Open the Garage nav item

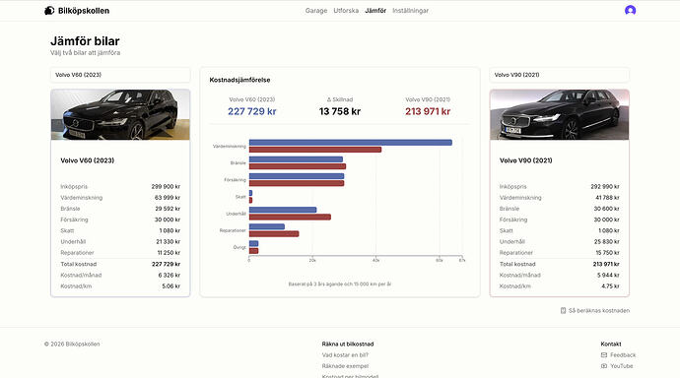(316, 11)
